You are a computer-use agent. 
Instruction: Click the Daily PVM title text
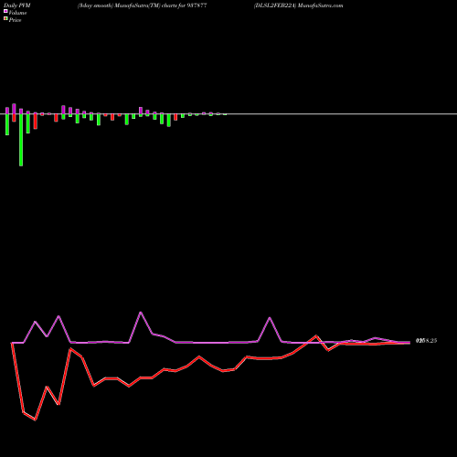pyautogui.click(x=17, y=5)
